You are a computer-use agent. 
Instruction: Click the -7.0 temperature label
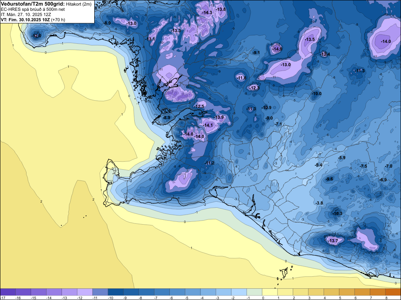(x=389, y=166)
